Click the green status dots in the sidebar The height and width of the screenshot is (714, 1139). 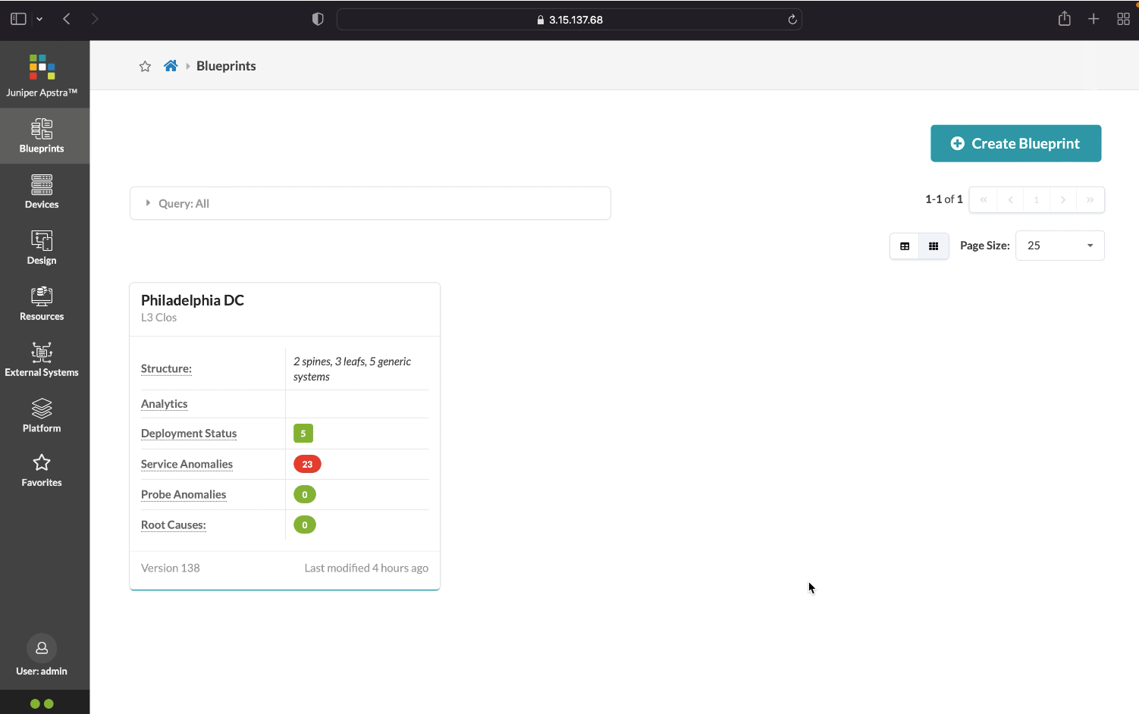tap(42, 703)
